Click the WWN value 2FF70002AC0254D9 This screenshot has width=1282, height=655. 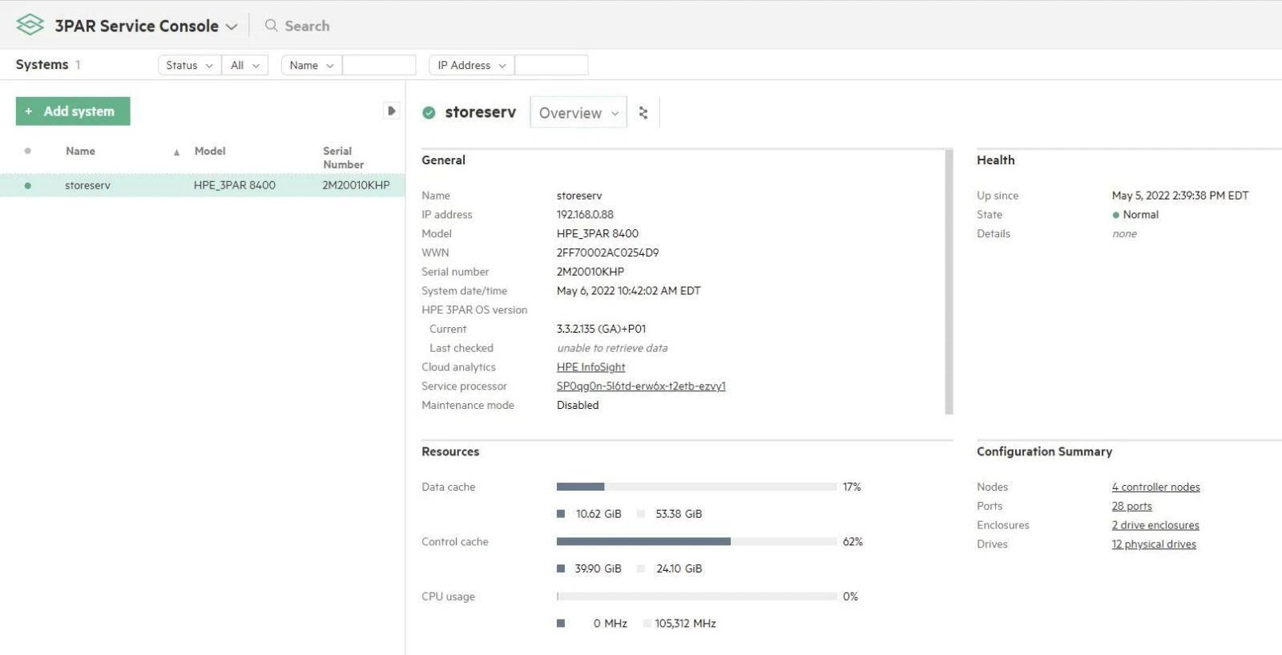click(x=607, y=253)
